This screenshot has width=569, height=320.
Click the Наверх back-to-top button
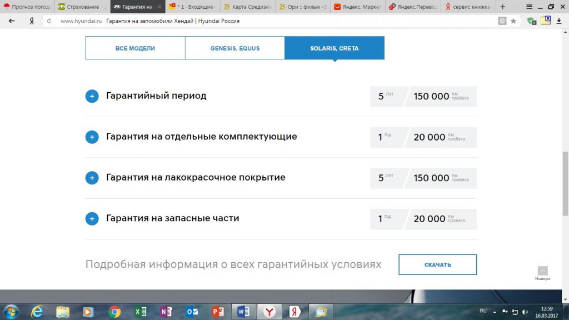[x=542, y=273]
